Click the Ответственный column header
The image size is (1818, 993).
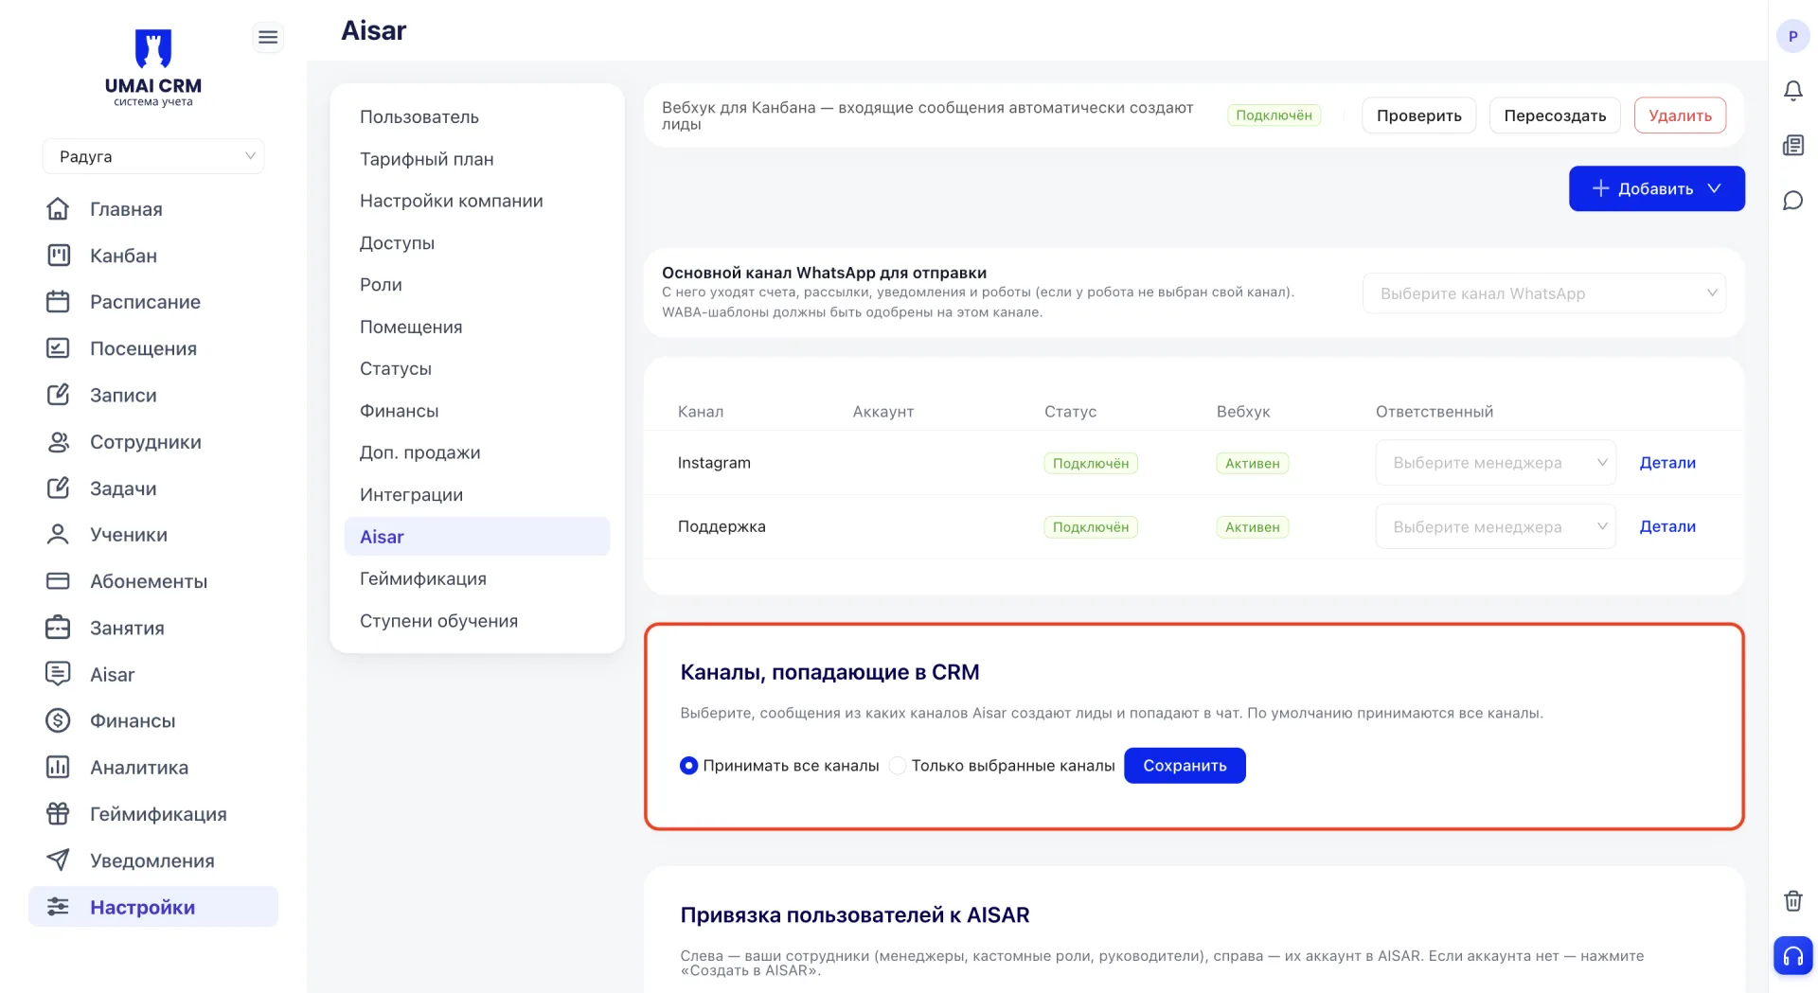pos(1434,412)
